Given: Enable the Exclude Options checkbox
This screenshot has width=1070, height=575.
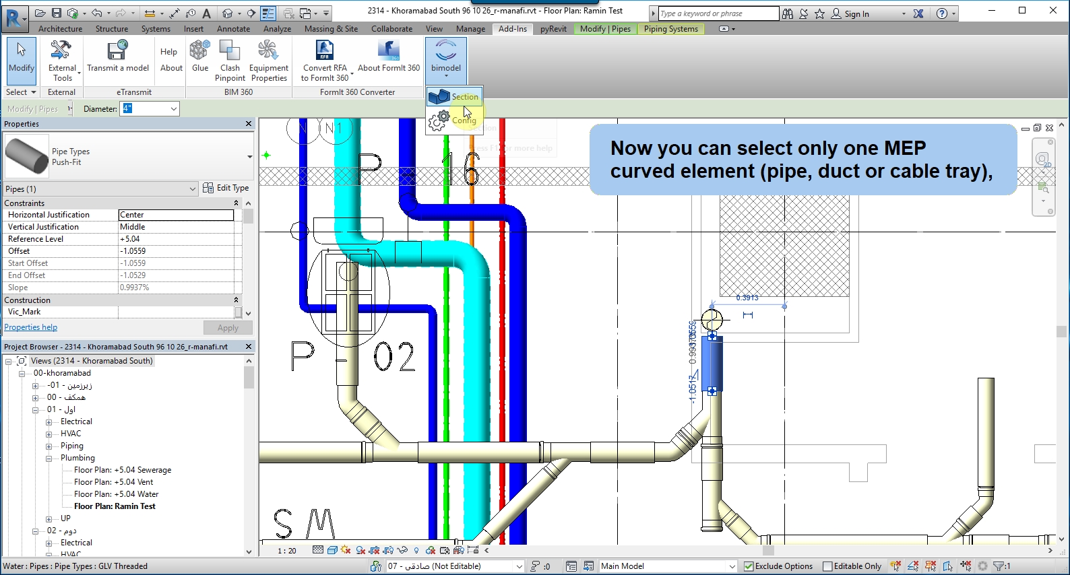Looking at the screenshot, I should pos(749,566).
